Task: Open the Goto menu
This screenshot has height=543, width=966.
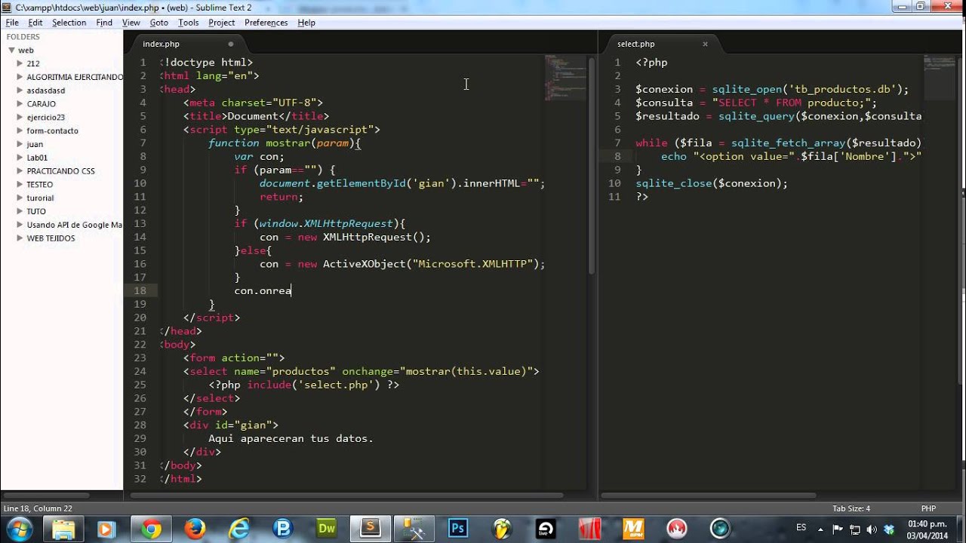Action: click(x=158, y=23)
